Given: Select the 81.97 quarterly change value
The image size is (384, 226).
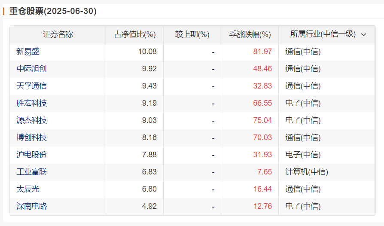Looking at the screenshot, I should [262, 52].
